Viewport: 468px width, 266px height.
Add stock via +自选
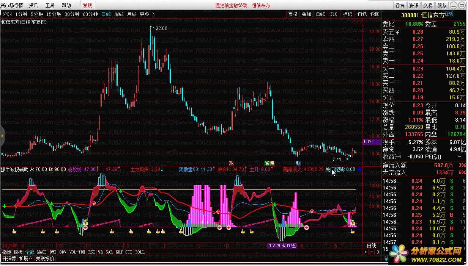(361, 14)
